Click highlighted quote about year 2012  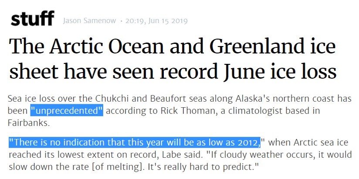click(x=135, y=143)
